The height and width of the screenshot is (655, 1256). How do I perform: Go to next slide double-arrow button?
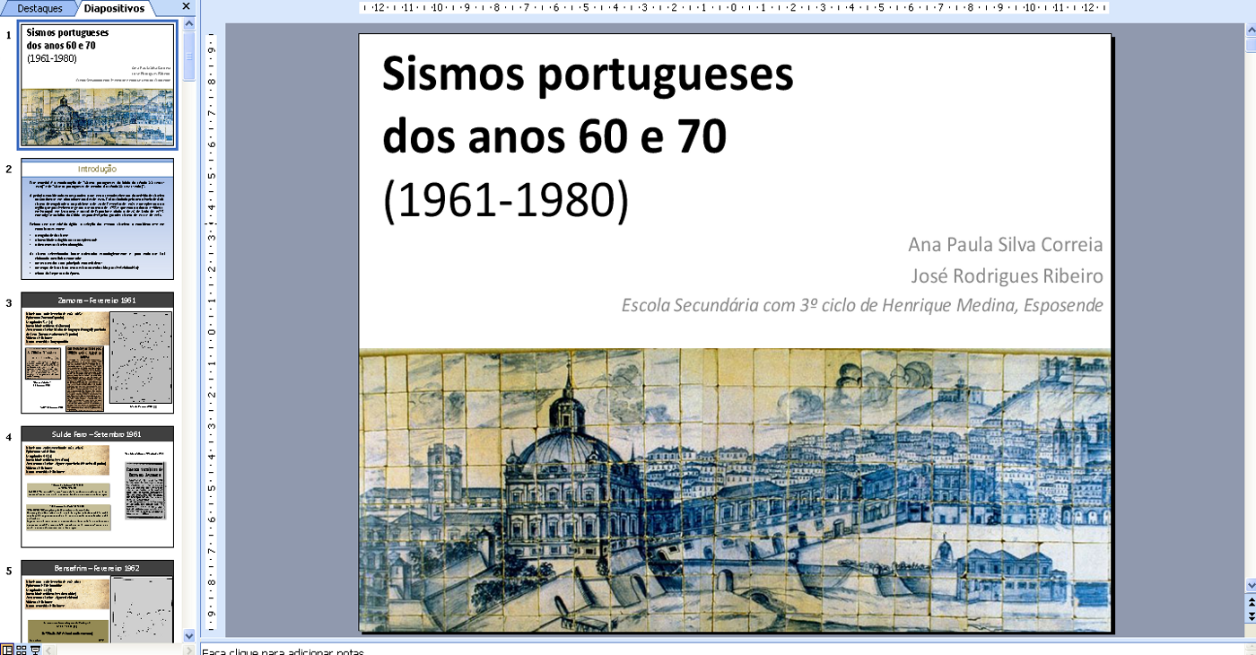coord(1251,616)
